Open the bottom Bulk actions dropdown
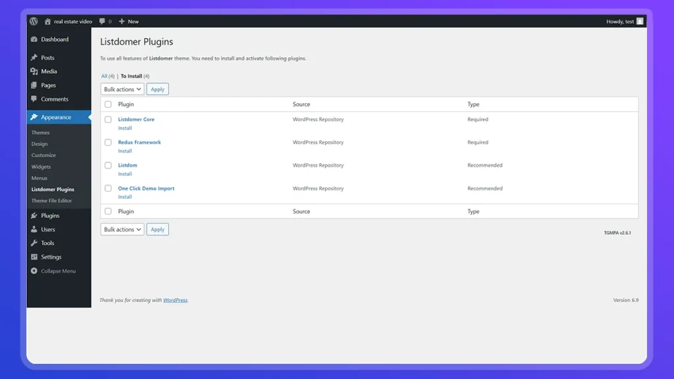This screenshot has height=379, width=674. 122,229
